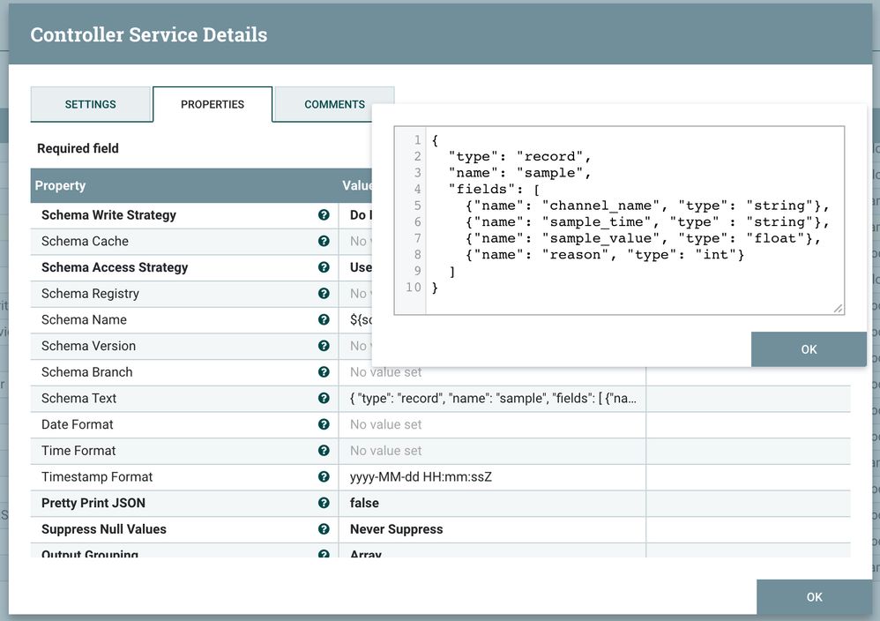The width and height of the screenshot is (880, 621).
Task: Click help icon for Timestamp Format
Action: (324, 477)
